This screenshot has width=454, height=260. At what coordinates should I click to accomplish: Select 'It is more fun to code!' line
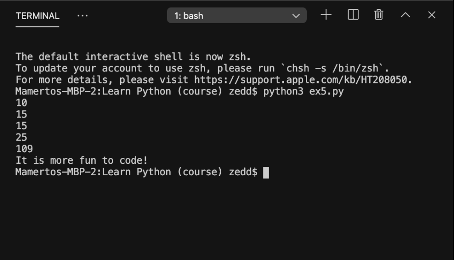[82, 160]
